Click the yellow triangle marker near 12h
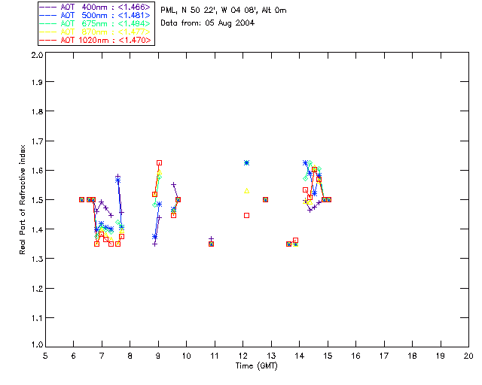 [246, 191]
